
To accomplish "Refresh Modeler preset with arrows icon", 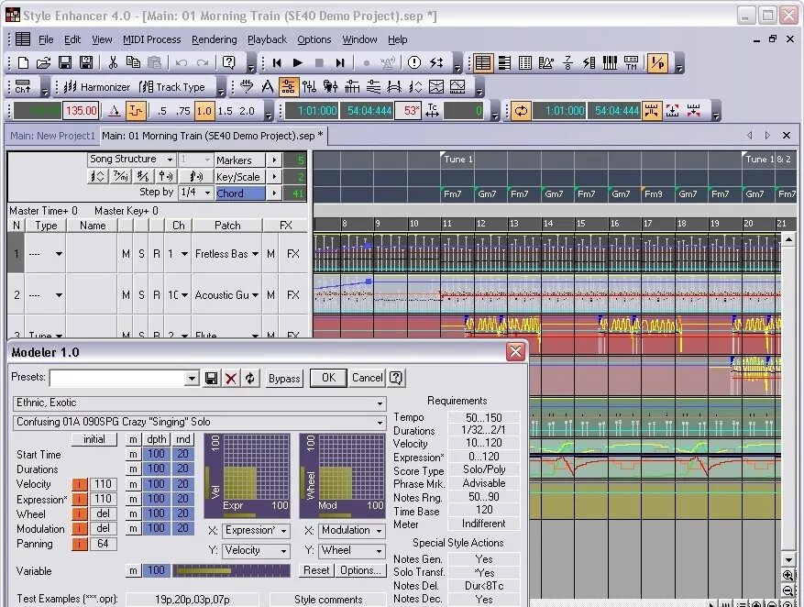I will (x=249, y=379).
